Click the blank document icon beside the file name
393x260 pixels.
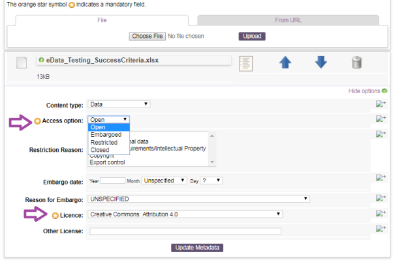point(22,63)
